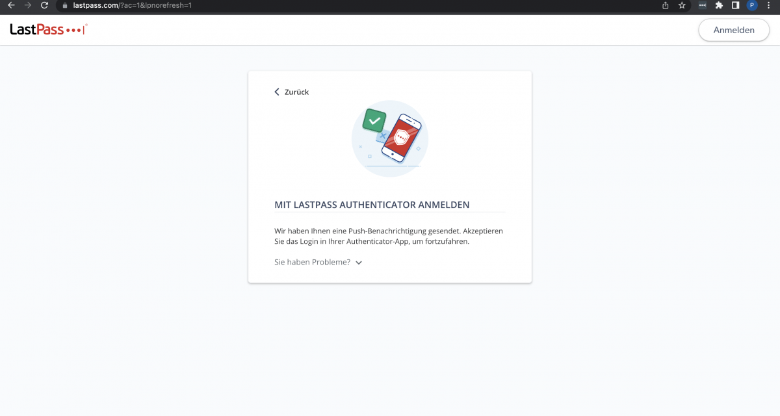This screenshot has height=416, width=780.
Task: Open the profile icon labeled P
Action: (752, 6)
